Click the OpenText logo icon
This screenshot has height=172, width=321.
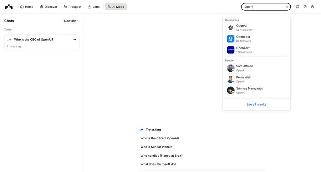tap(231, 50)
